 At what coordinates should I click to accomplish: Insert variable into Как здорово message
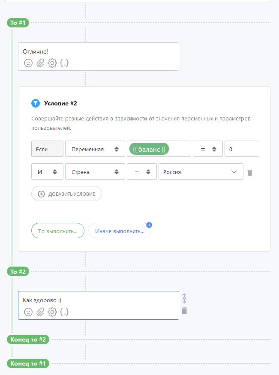64,312
